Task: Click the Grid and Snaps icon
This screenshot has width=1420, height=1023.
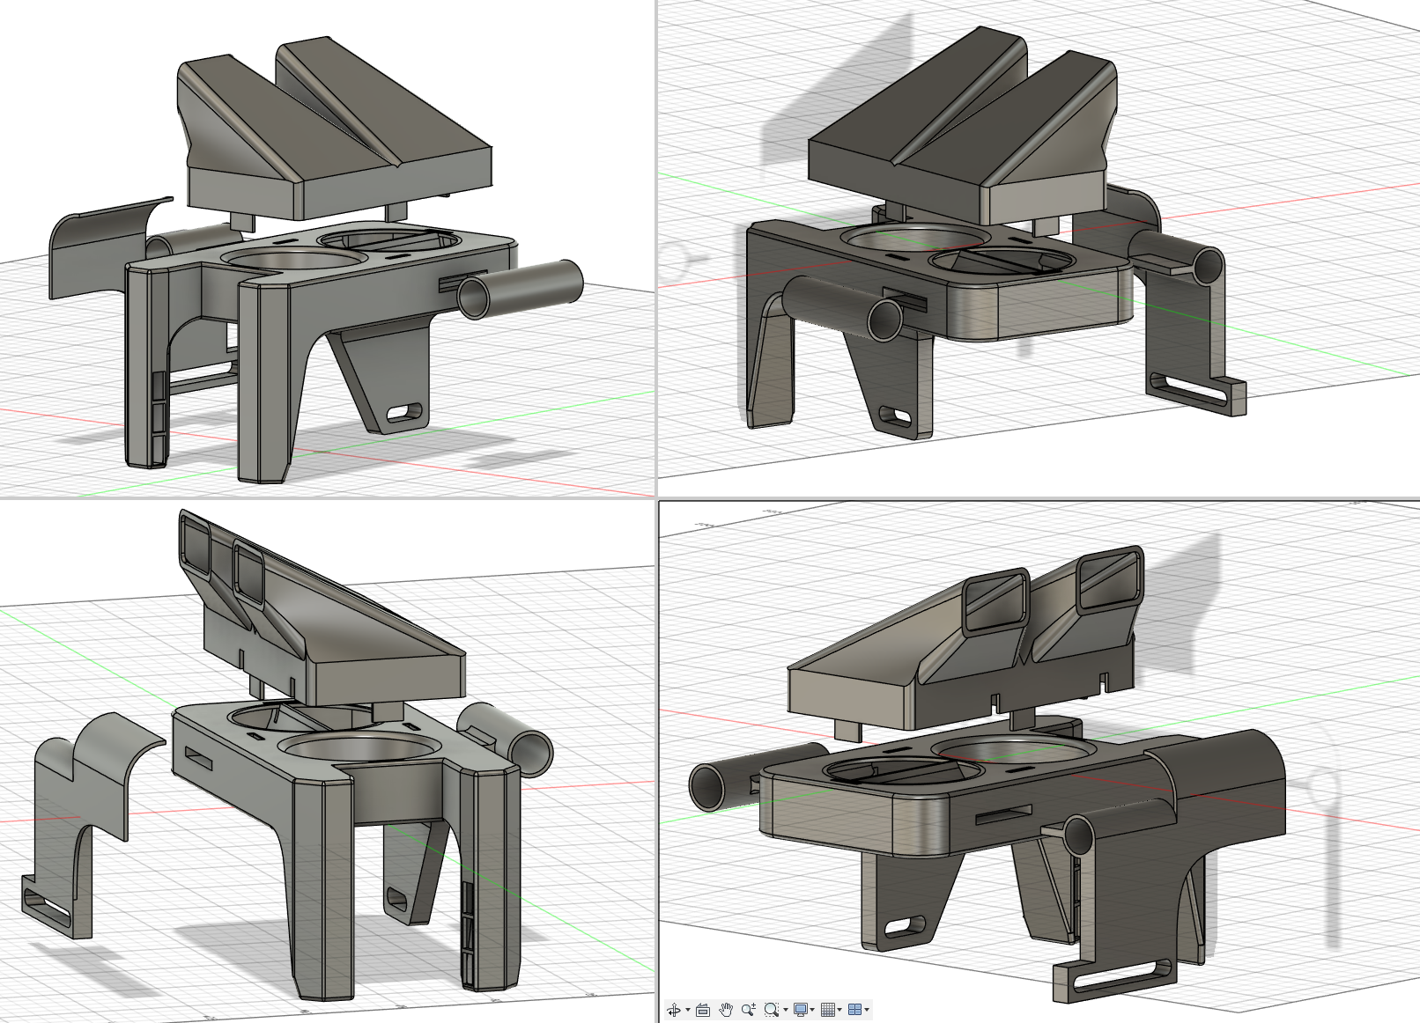Action: (828, 1010)
